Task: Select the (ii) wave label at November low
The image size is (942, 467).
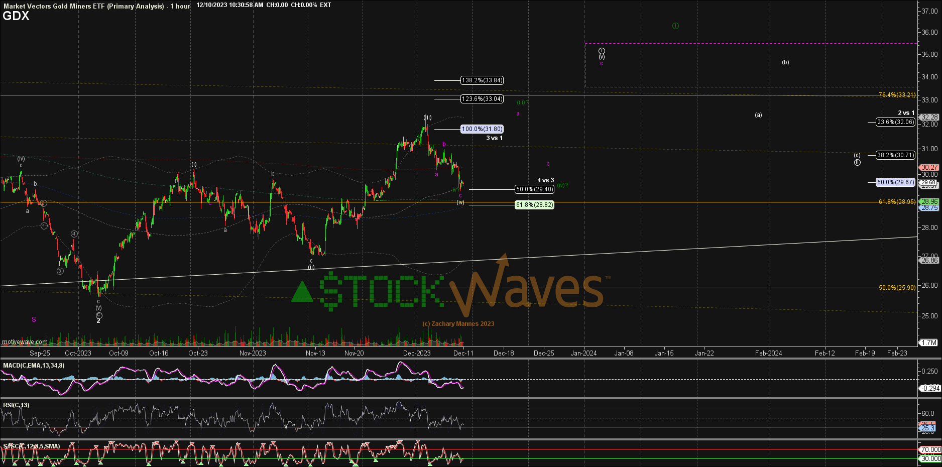Action: pos(311,267)
